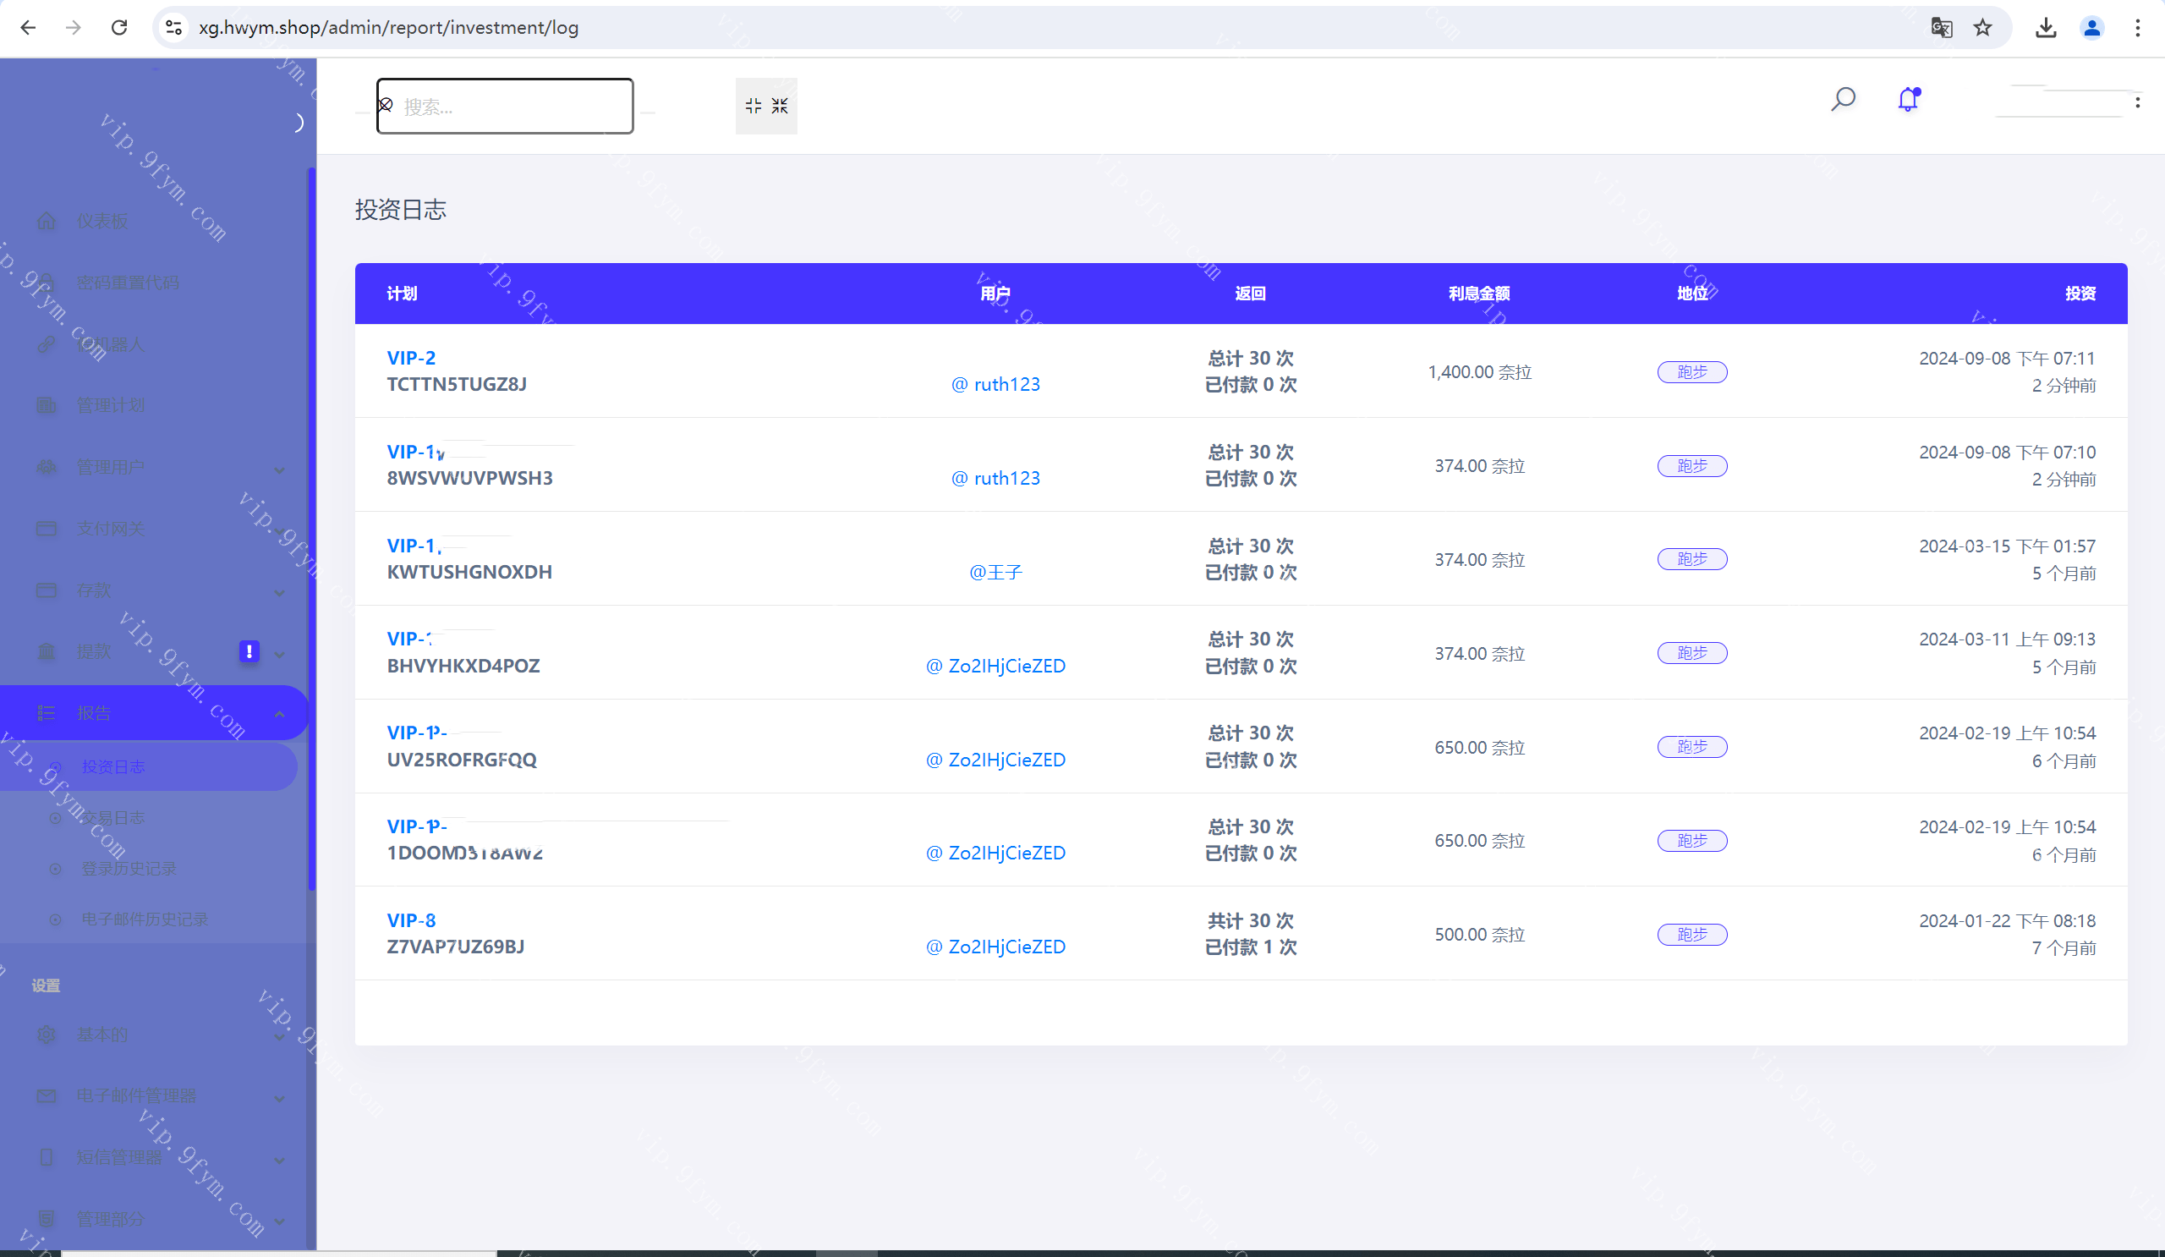
Task: Open user link @ ruth123 in first row
Action: [995, 384]
